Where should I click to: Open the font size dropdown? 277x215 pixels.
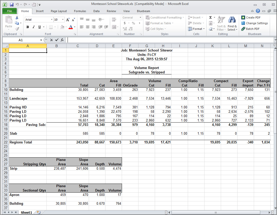[x=63, y=20]
